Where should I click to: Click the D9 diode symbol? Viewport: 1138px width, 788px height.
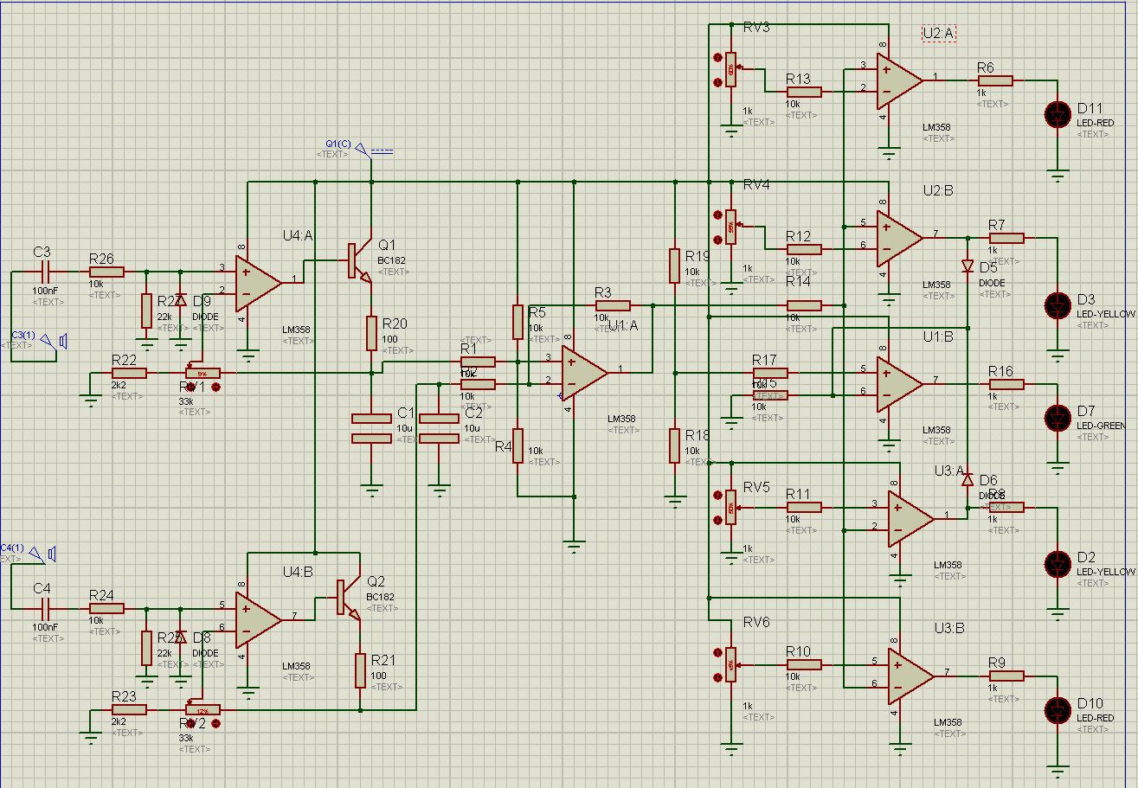tap(180, 299)
